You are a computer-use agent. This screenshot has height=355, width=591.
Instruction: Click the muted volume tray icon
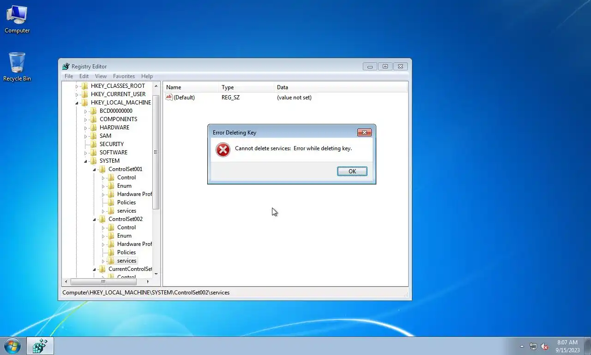(544, 346)
